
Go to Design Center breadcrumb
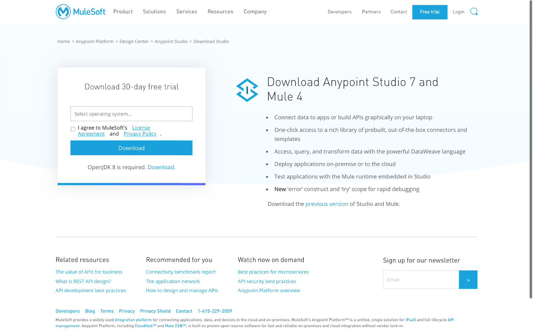[134, 41]
